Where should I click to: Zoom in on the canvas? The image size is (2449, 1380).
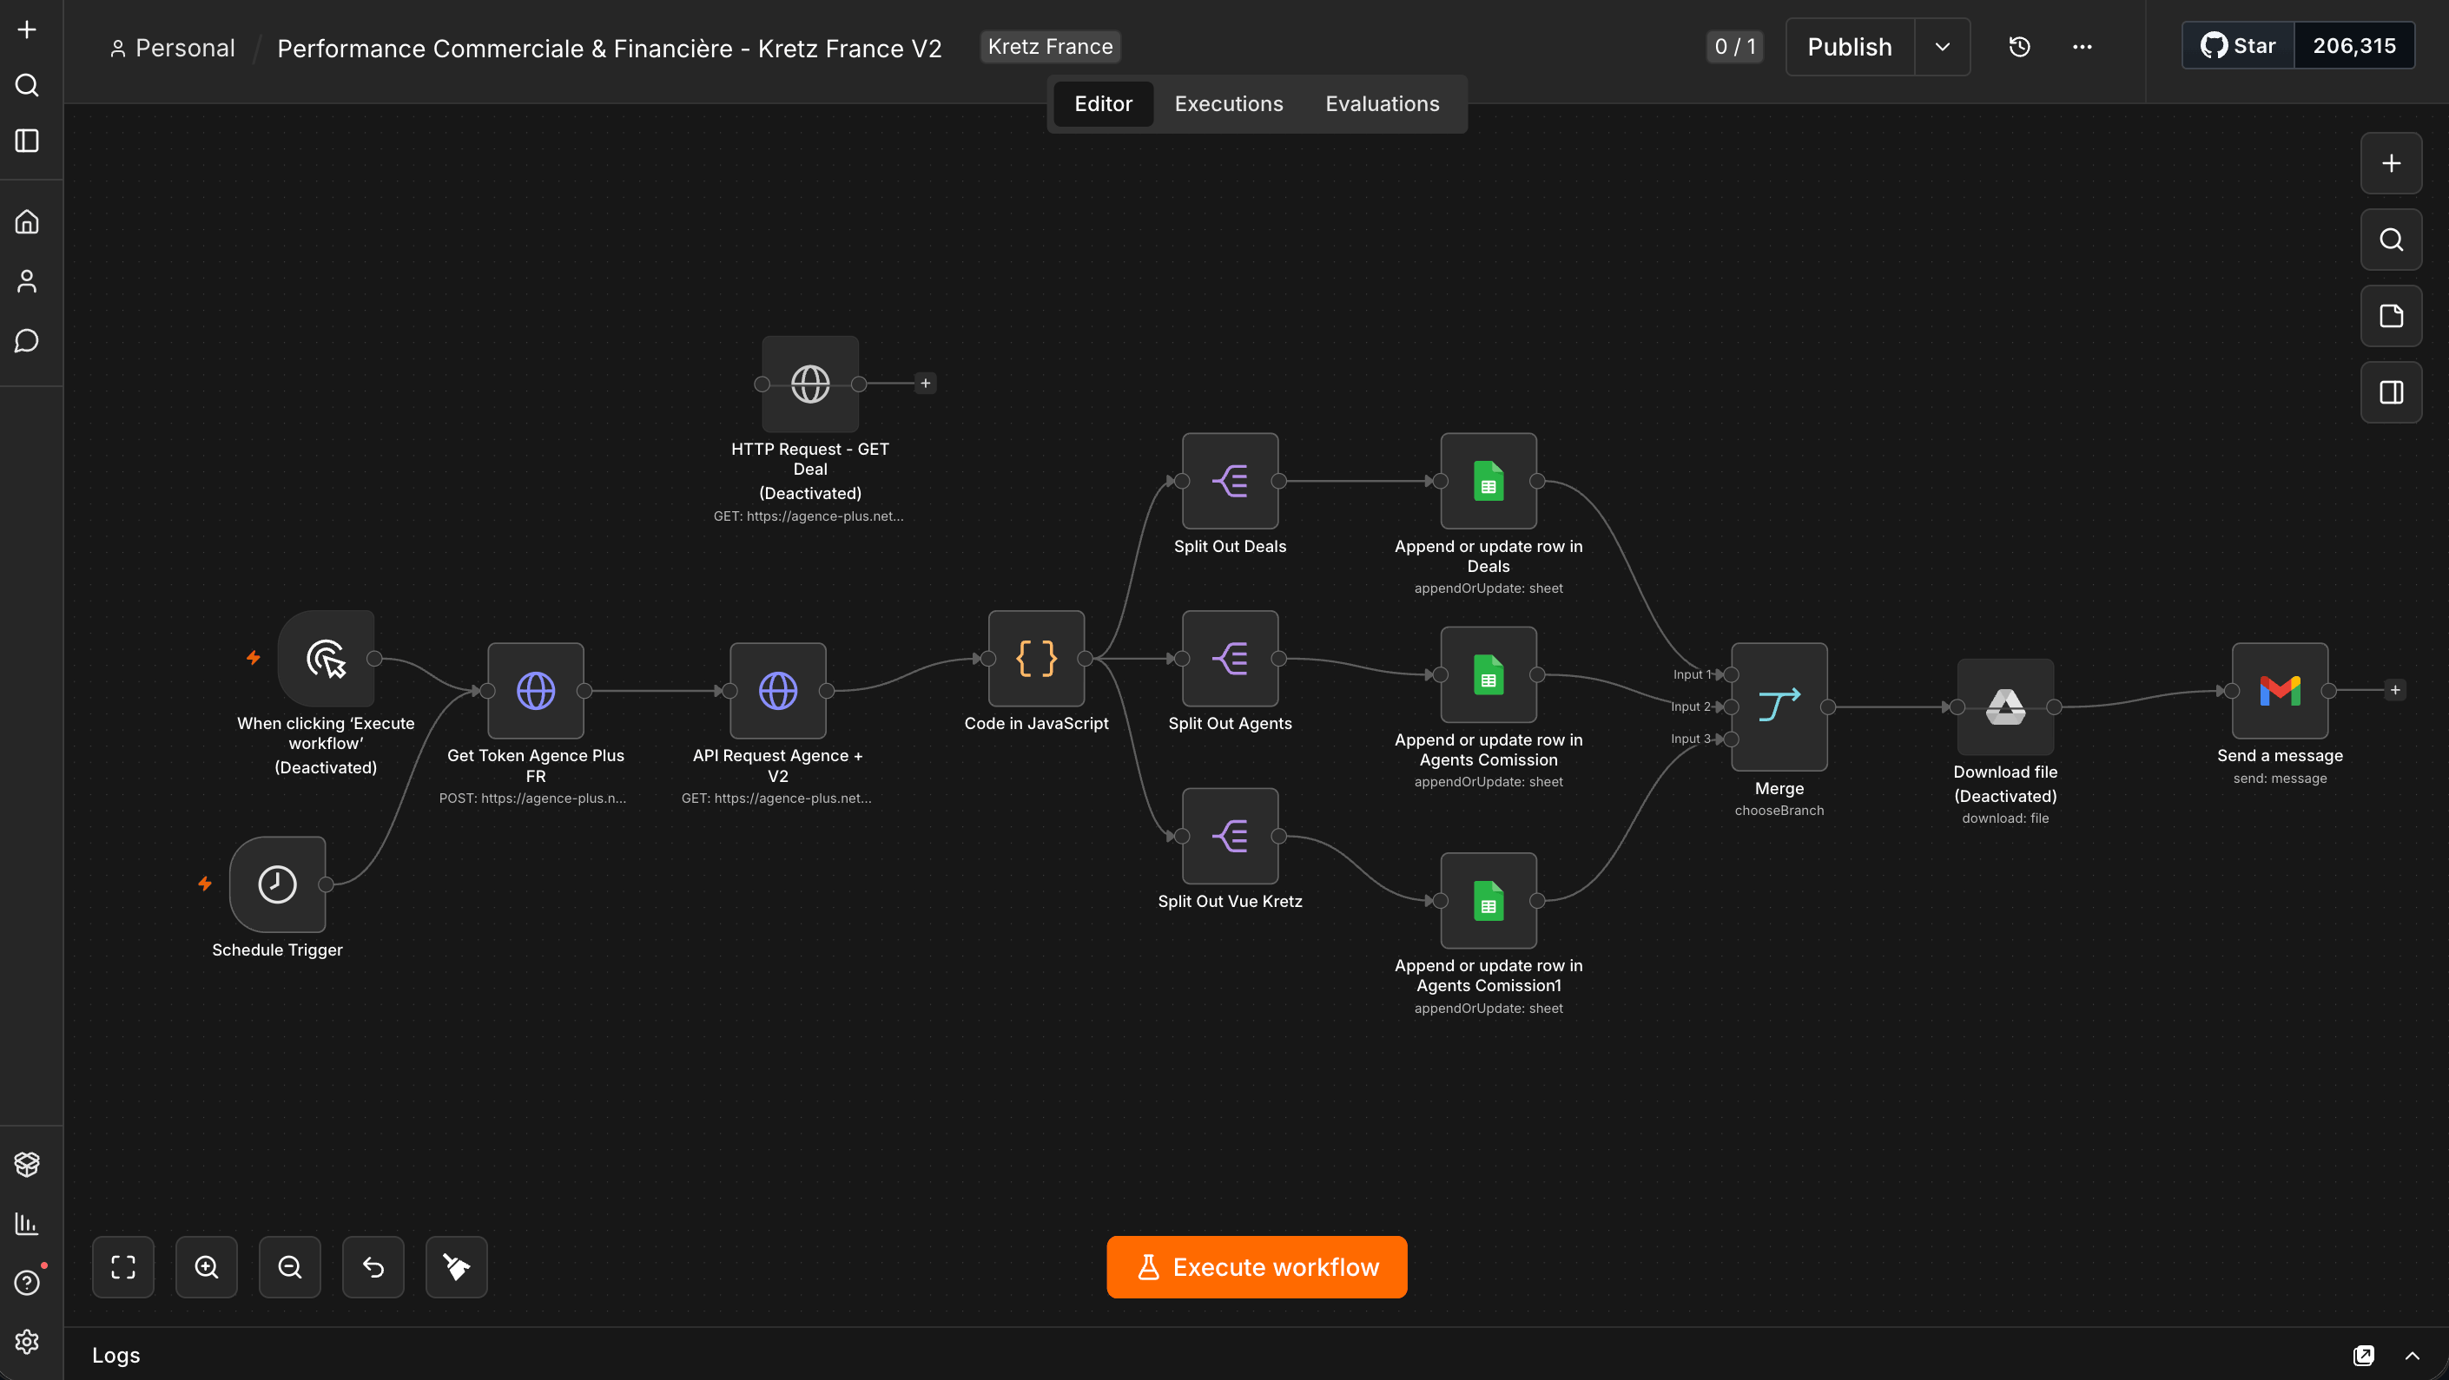click(x=207, y=1267)
